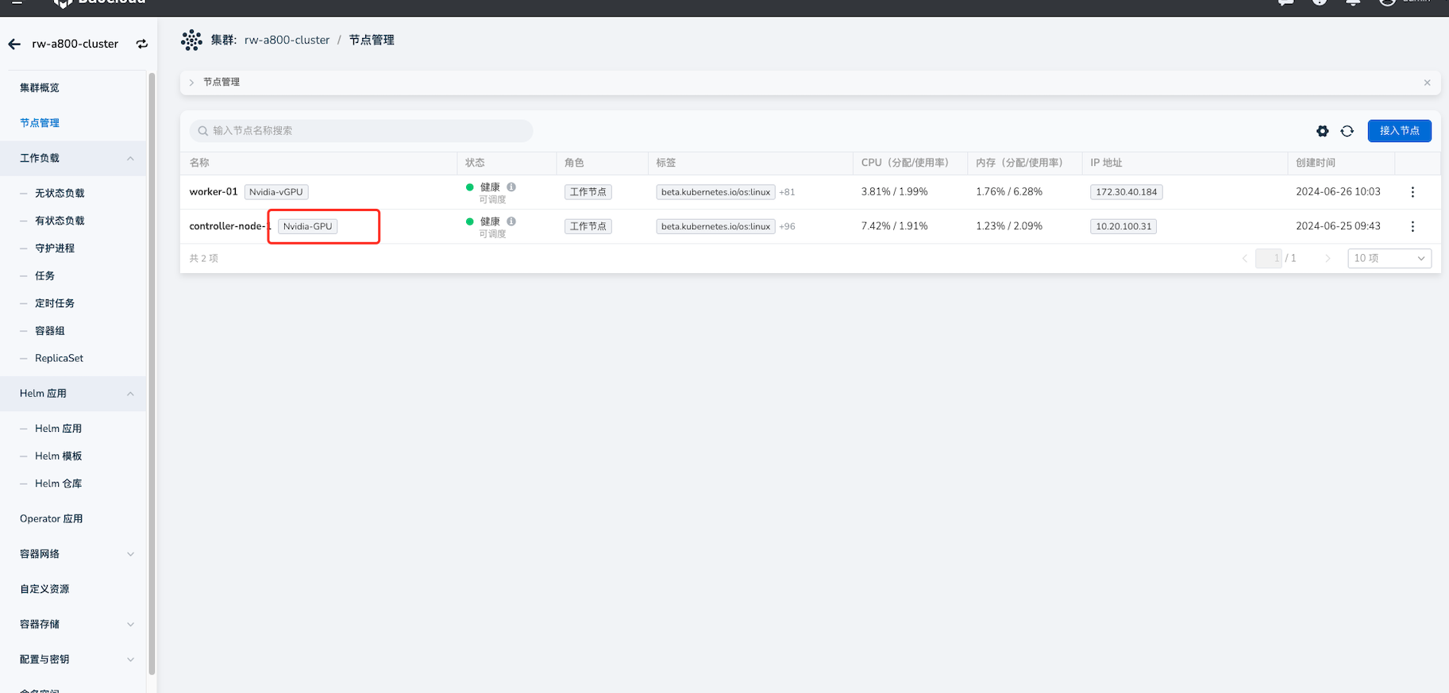Click the +96 labels count on controller-node
1449x693 pixels.
(787, 227)
